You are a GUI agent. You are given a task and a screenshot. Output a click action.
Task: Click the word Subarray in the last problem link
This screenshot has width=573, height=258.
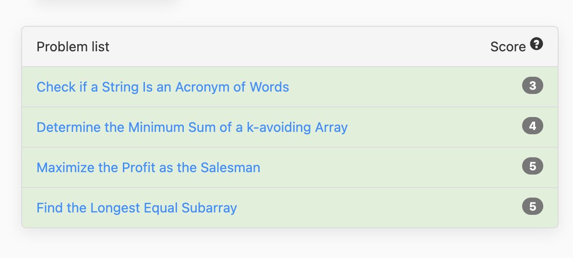click(x=209, y=208)
